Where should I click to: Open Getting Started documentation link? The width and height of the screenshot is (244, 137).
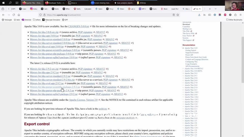pyautogui.click(x=191, y=50)
